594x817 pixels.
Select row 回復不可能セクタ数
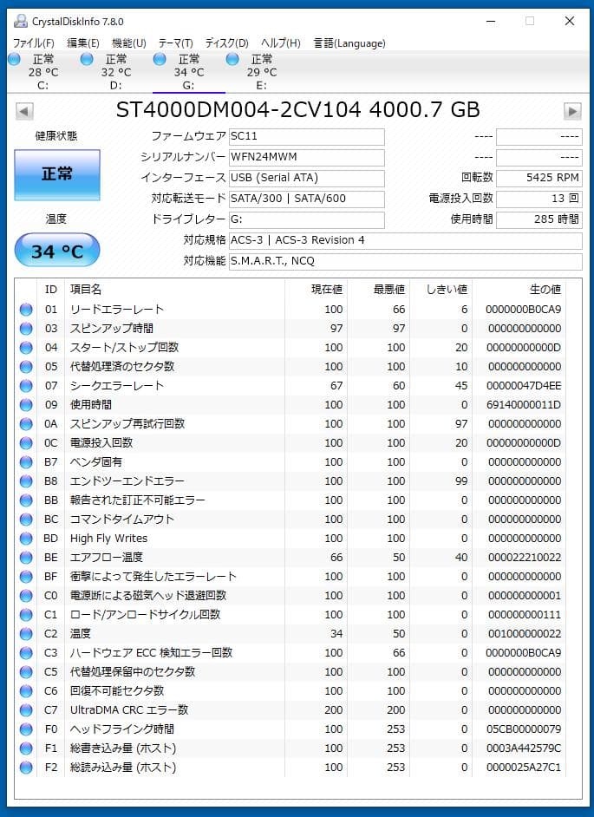[x=290, y=691]
